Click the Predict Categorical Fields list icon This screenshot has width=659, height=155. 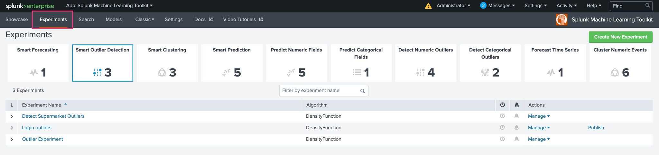pos(357,73)
